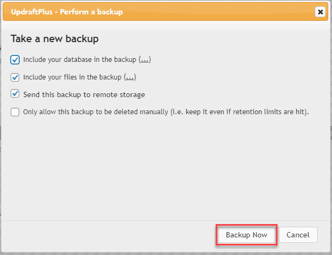Select 'Send this backup to remote storage' label

pyautogui.click(x=84, y=94)
